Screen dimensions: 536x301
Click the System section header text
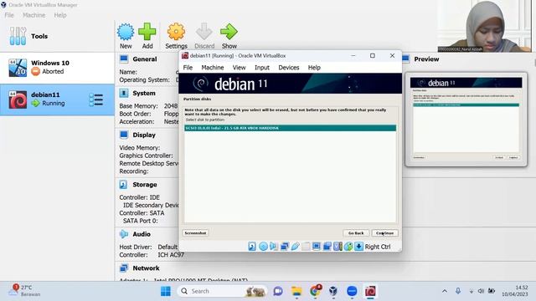point(144,93)
